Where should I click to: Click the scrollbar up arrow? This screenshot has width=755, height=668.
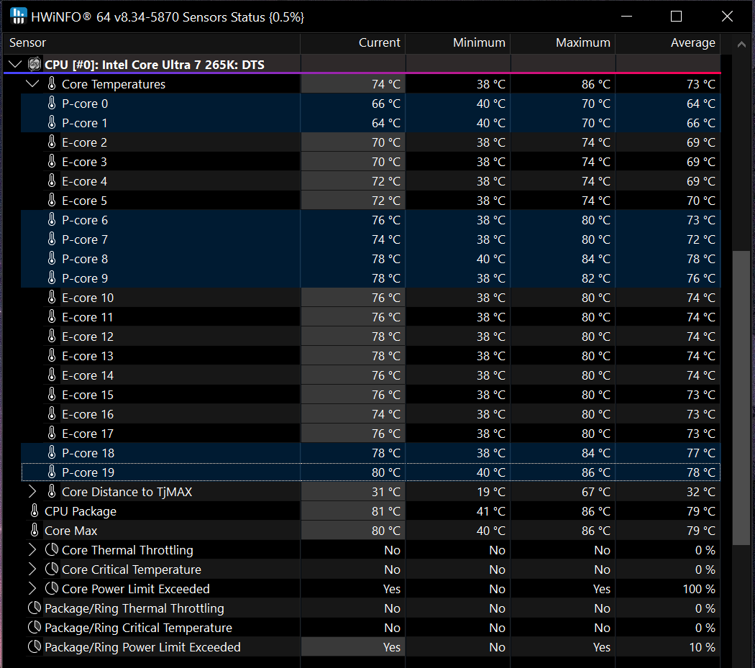[x=741, y=45]
